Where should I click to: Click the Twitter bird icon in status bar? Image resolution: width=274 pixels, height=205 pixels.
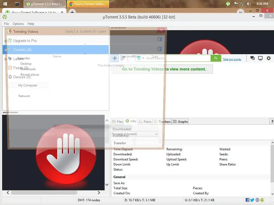point(252,200)
